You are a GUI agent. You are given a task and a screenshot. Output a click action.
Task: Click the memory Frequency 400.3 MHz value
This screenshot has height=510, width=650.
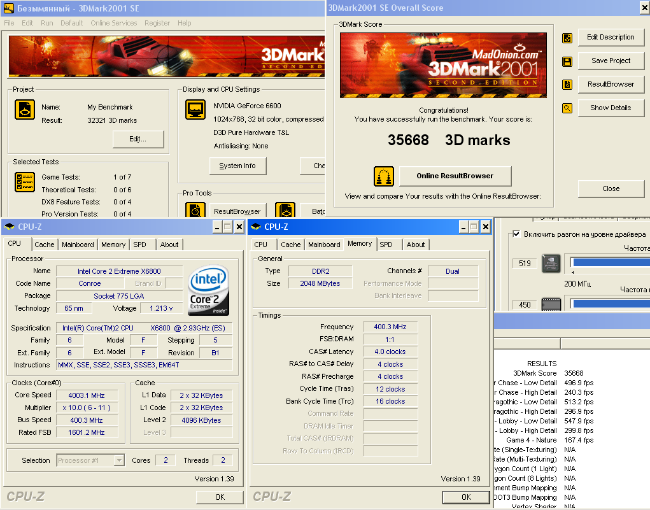click(390, 327)
